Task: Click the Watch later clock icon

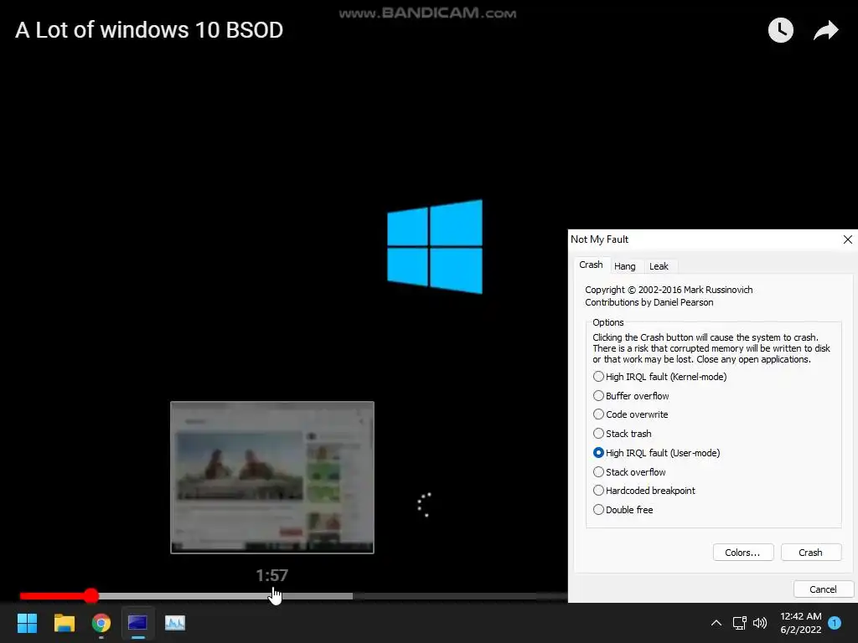Action: 780,30
